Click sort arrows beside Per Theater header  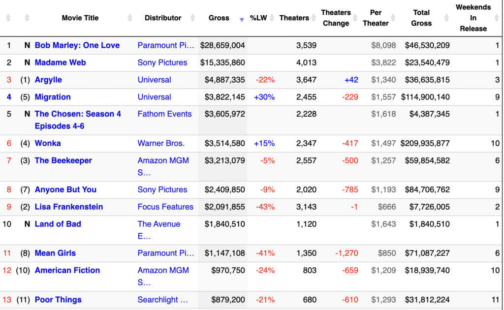393,18
